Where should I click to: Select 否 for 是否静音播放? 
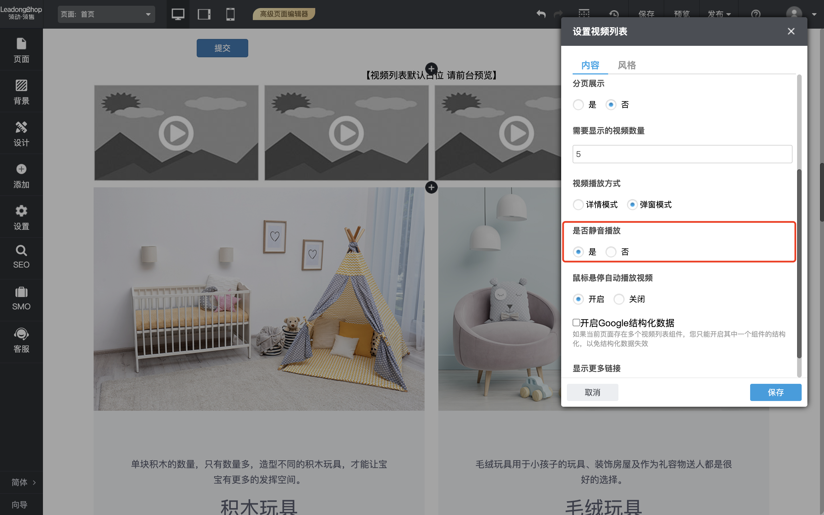(x=611, y=252)
